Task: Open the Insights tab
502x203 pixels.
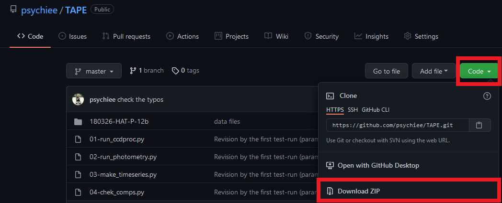Action: [371, 36]
